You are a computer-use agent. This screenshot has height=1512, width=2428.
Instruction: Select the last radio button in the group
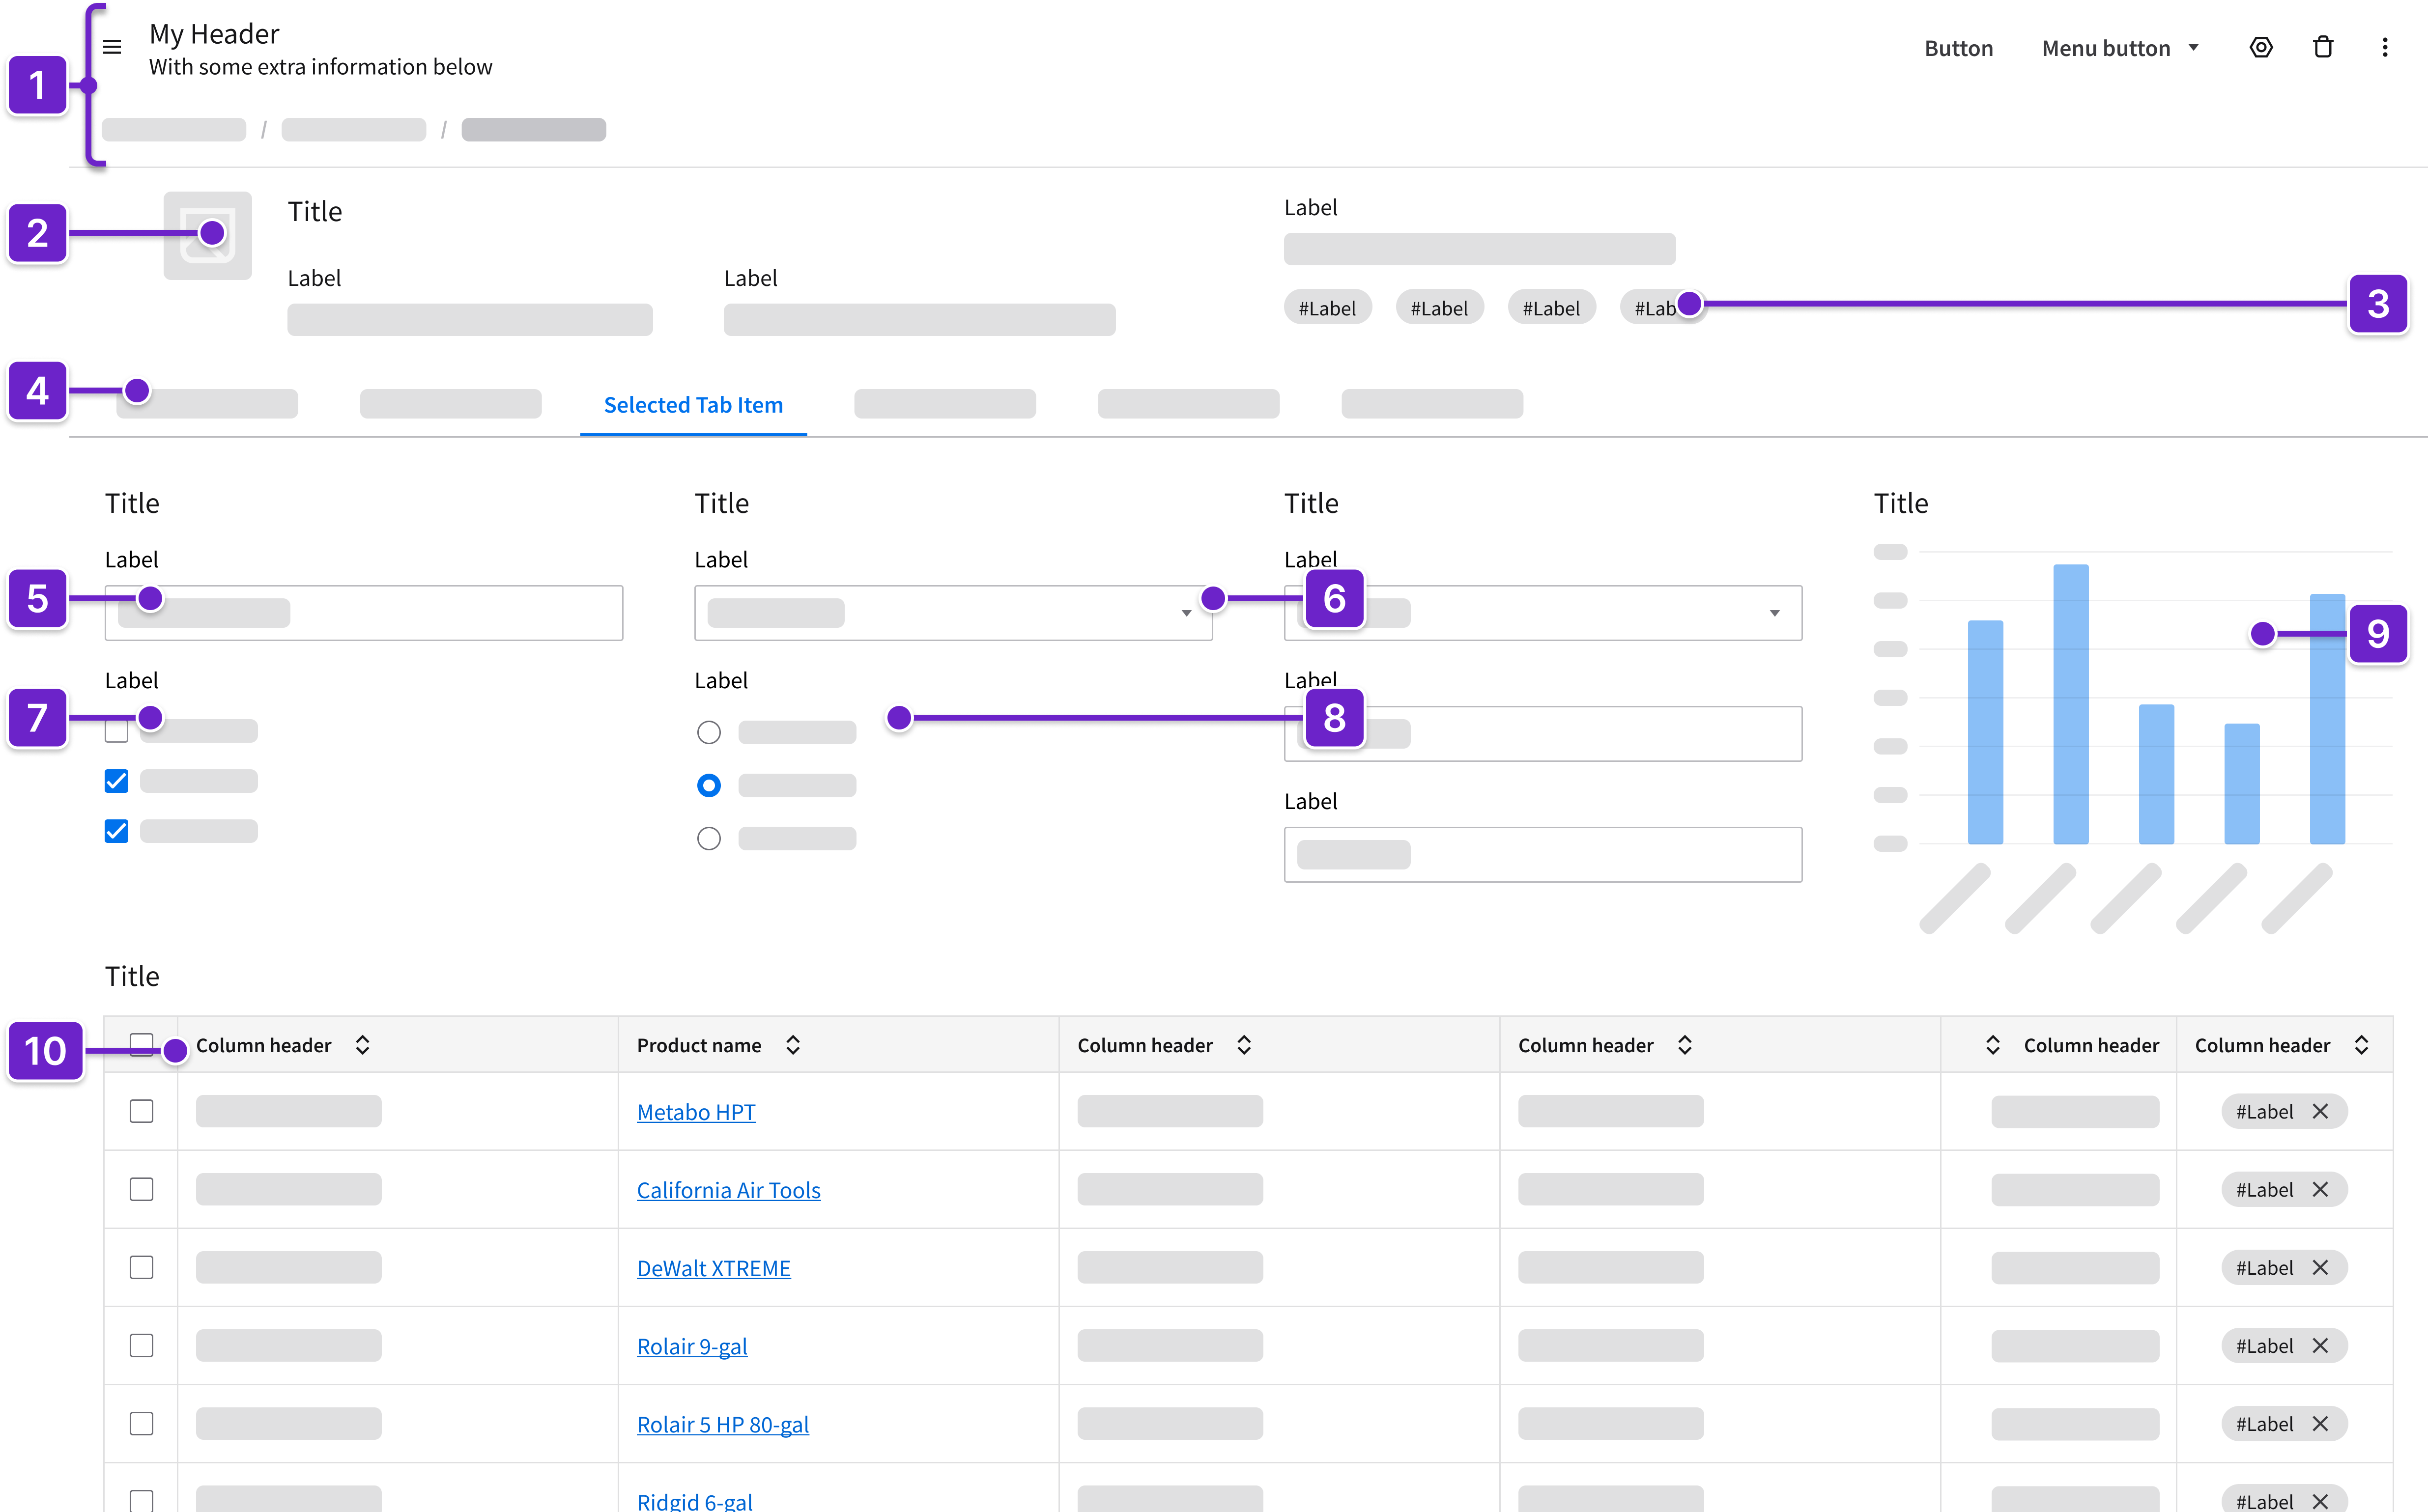708,838
